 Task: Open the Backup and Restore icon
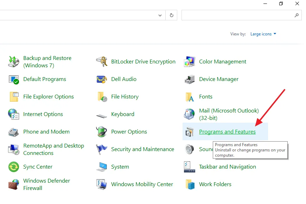pyautogui.click(x=14, y=62)
